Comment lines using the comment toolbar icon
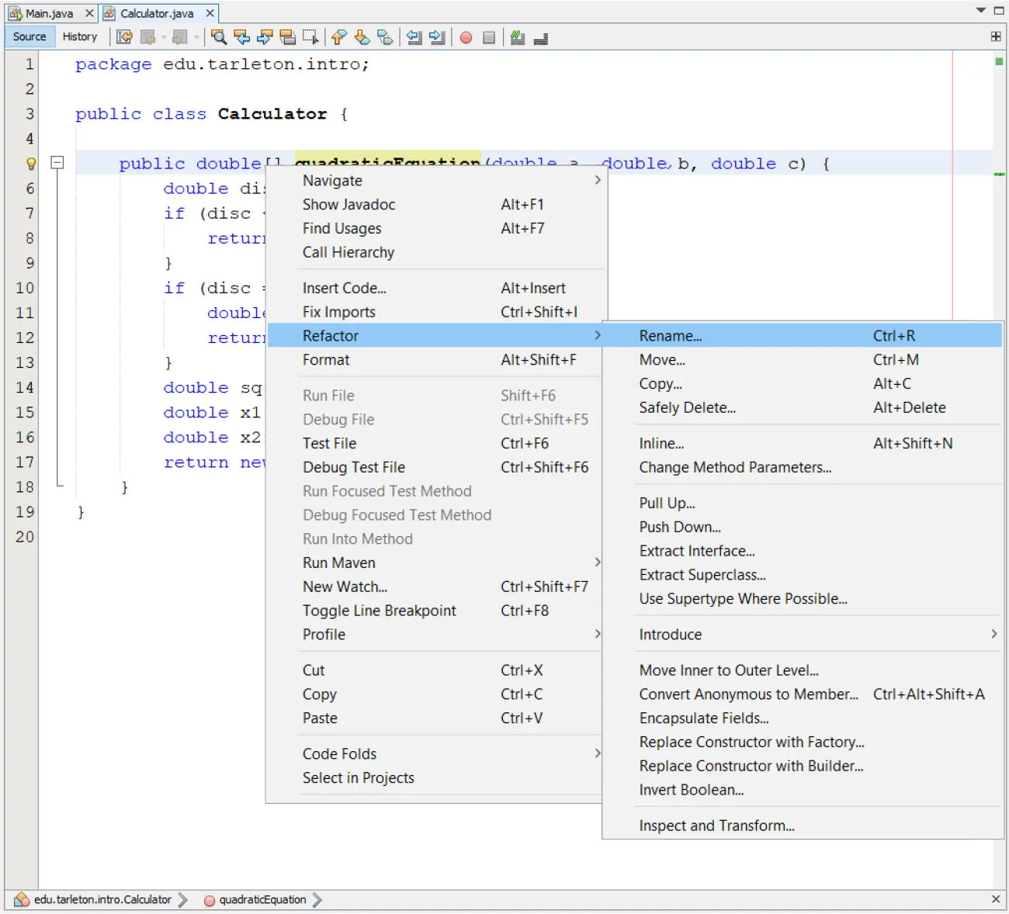This screenshot has width=1009, height=914. coord(518,37)
